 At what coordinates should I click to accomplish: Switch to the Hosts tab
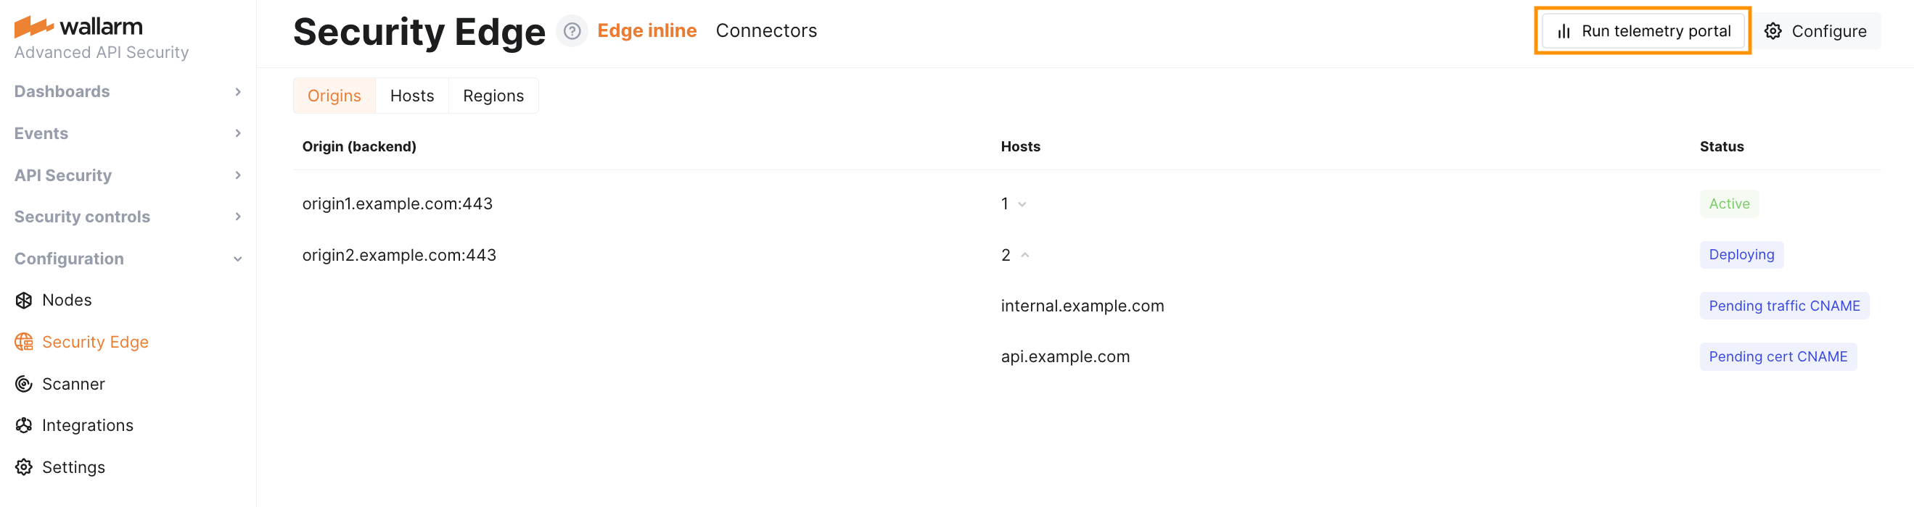click(x=411, y=96)
